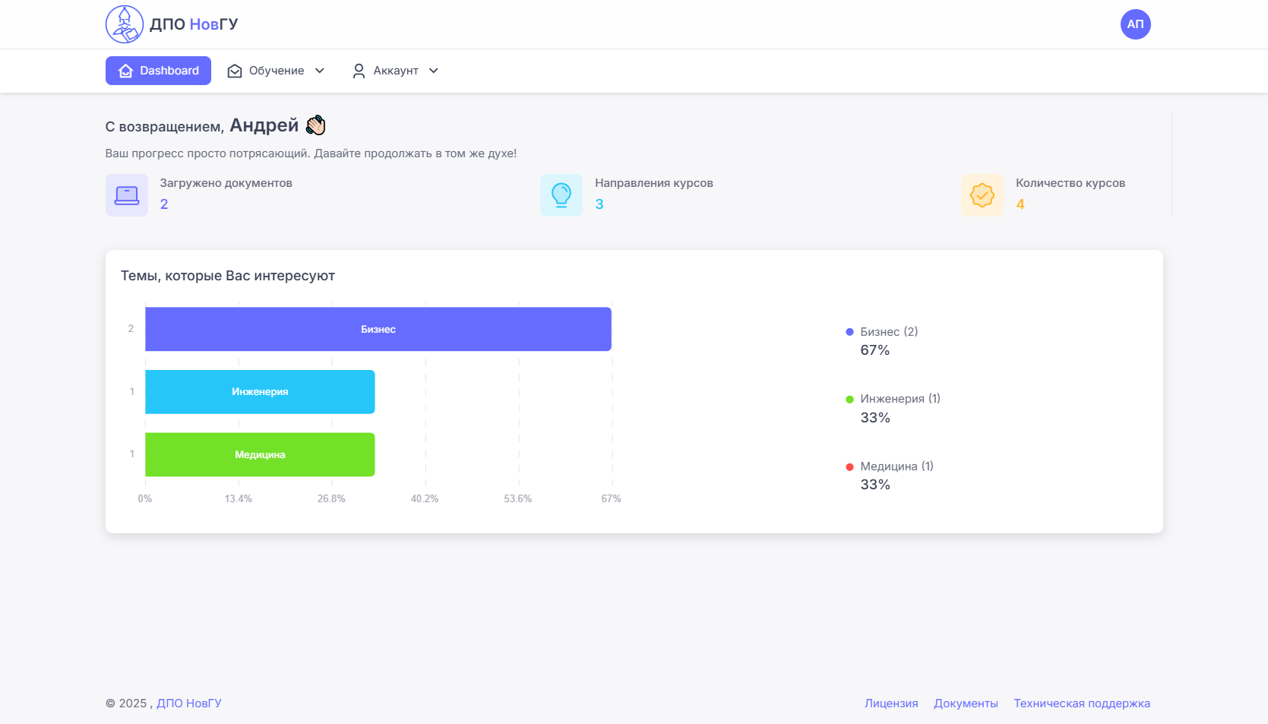1268x724 pixels.
Task: Open the Документы footer link
Action: (x=966, y=703)
